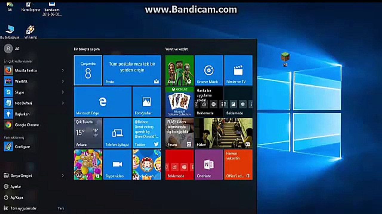Launch the Microsoft Edge tile

(103, 102)
